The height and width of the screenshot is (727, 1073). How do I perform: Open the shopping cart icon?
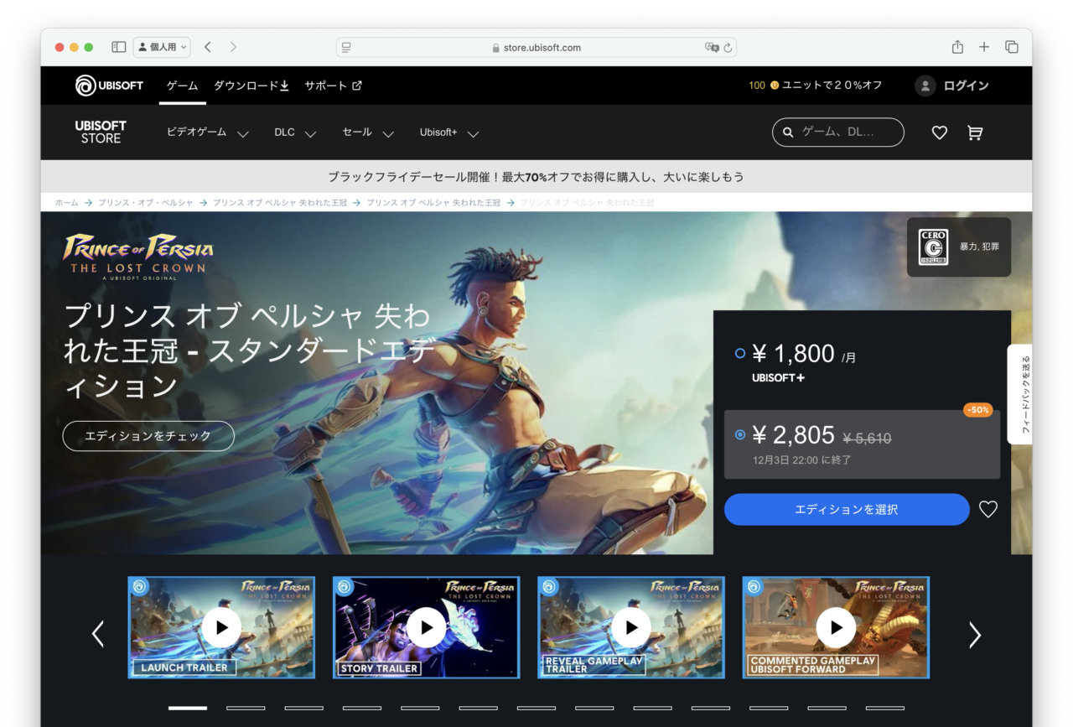click(x=975, y=132)
